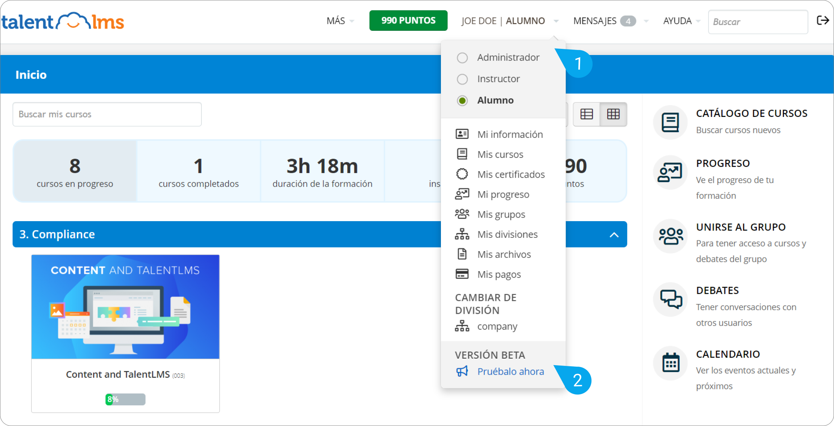Open DEBATES sidebar link

tap(717, 290)
